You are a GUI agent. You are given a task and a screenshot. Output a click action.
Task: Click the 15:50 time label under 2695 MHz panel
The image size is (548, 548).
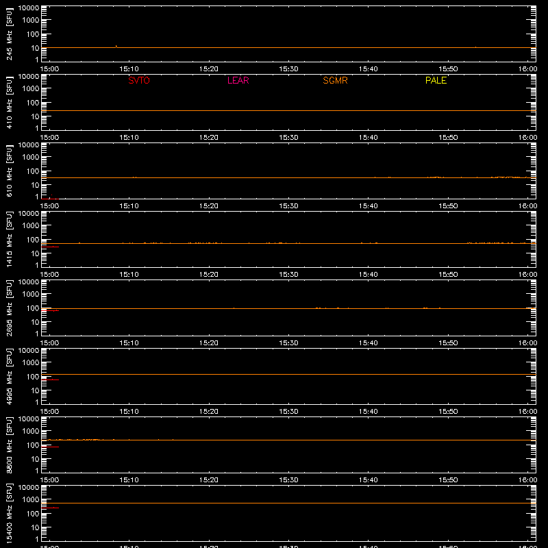click(448, 343)
